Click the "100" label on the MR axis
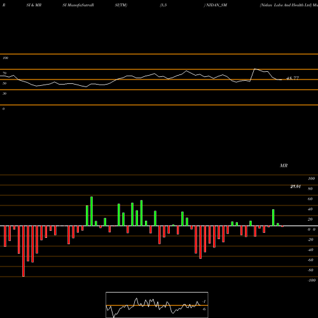 [311, 179]
